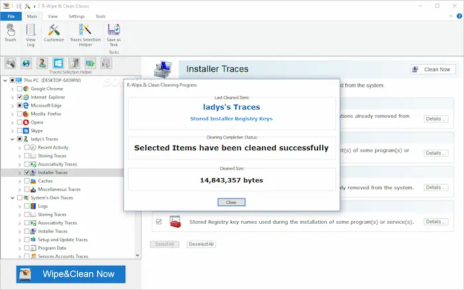Image resolution: width=464 pixels, height=290 pixels.
Task: Click the Windows logo icon in helper bar
Action: (x=58, y=64)
